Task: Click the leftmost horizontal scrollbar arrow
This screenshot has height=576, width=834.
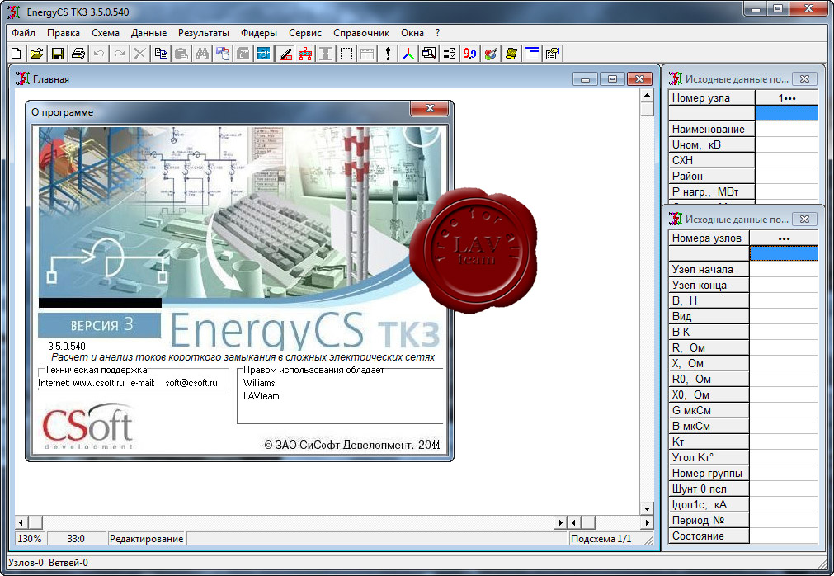Action: (x=21, y=523)
